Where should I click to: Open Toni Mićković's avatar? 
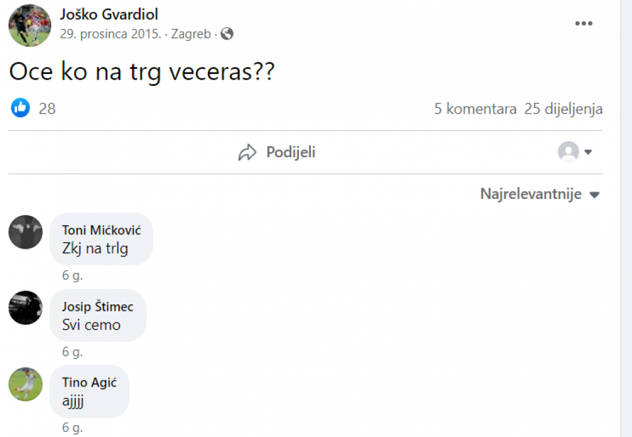(x=25, y=232)
